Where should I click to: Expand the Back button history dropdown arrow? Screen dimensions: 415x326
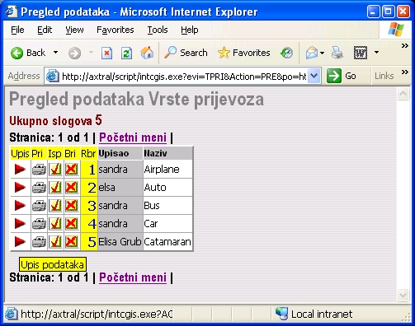click(x=55, y=53)
